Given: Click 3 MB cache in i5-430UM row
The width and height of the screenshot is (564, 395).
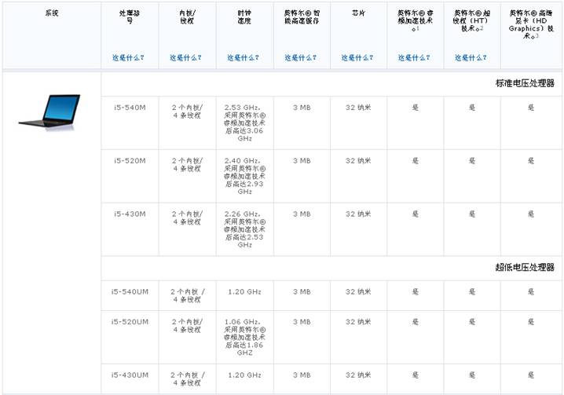Looking at the screenshot, I should pos(302,375).
